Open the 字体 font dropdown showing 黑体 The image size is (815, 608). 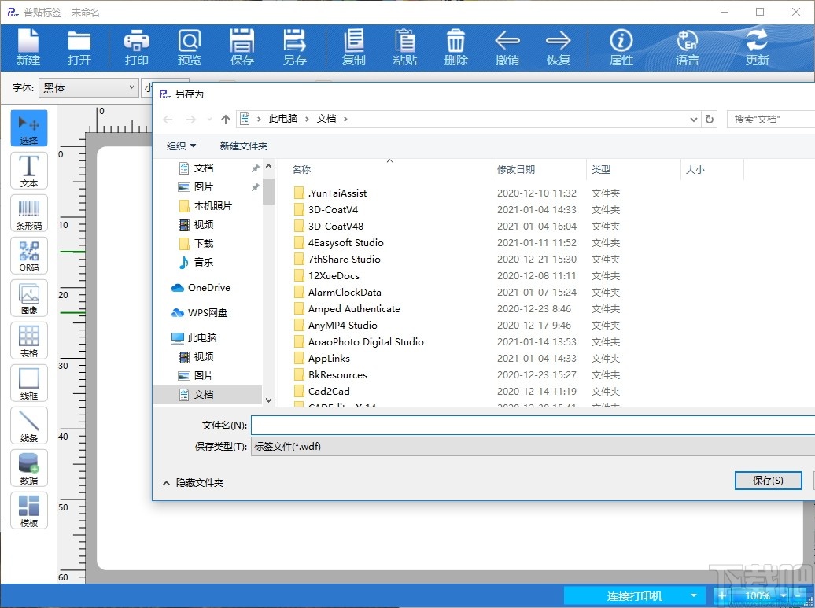tap(88, 88)
